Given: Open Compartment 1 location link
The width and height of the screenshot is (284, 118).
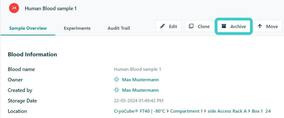Looking at the screenshot, I should [186, 111].
